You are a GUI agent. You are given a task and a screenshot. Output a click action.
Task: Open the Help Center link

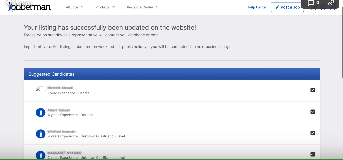click(257, 7)
